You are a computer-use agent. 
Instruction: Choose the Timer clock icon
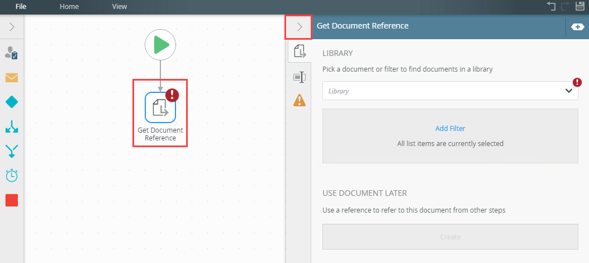pyautogui.click(x=12, y=176)
